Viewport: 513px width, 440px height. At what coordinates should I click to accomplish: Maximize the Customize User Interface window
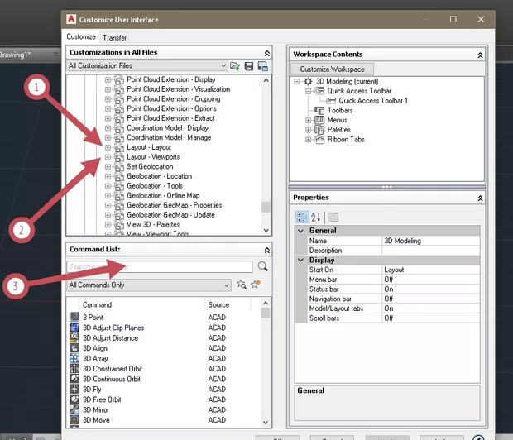[453, 19]
